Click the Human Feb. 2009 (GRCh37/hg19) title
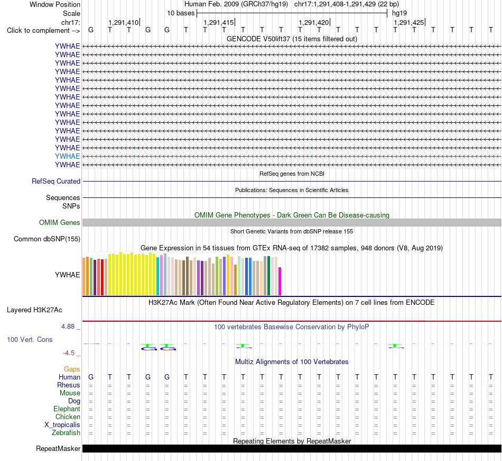Image resolution: width=502 pixels, height=461 pixels. [236, 4]
